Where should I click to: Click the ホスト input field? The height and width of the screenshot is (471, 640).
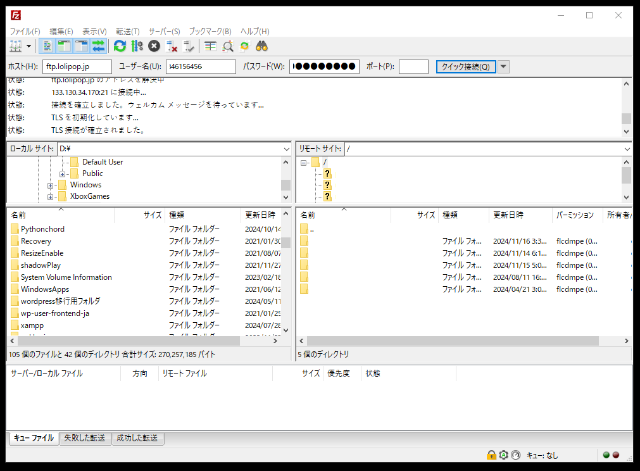point(78,66)
